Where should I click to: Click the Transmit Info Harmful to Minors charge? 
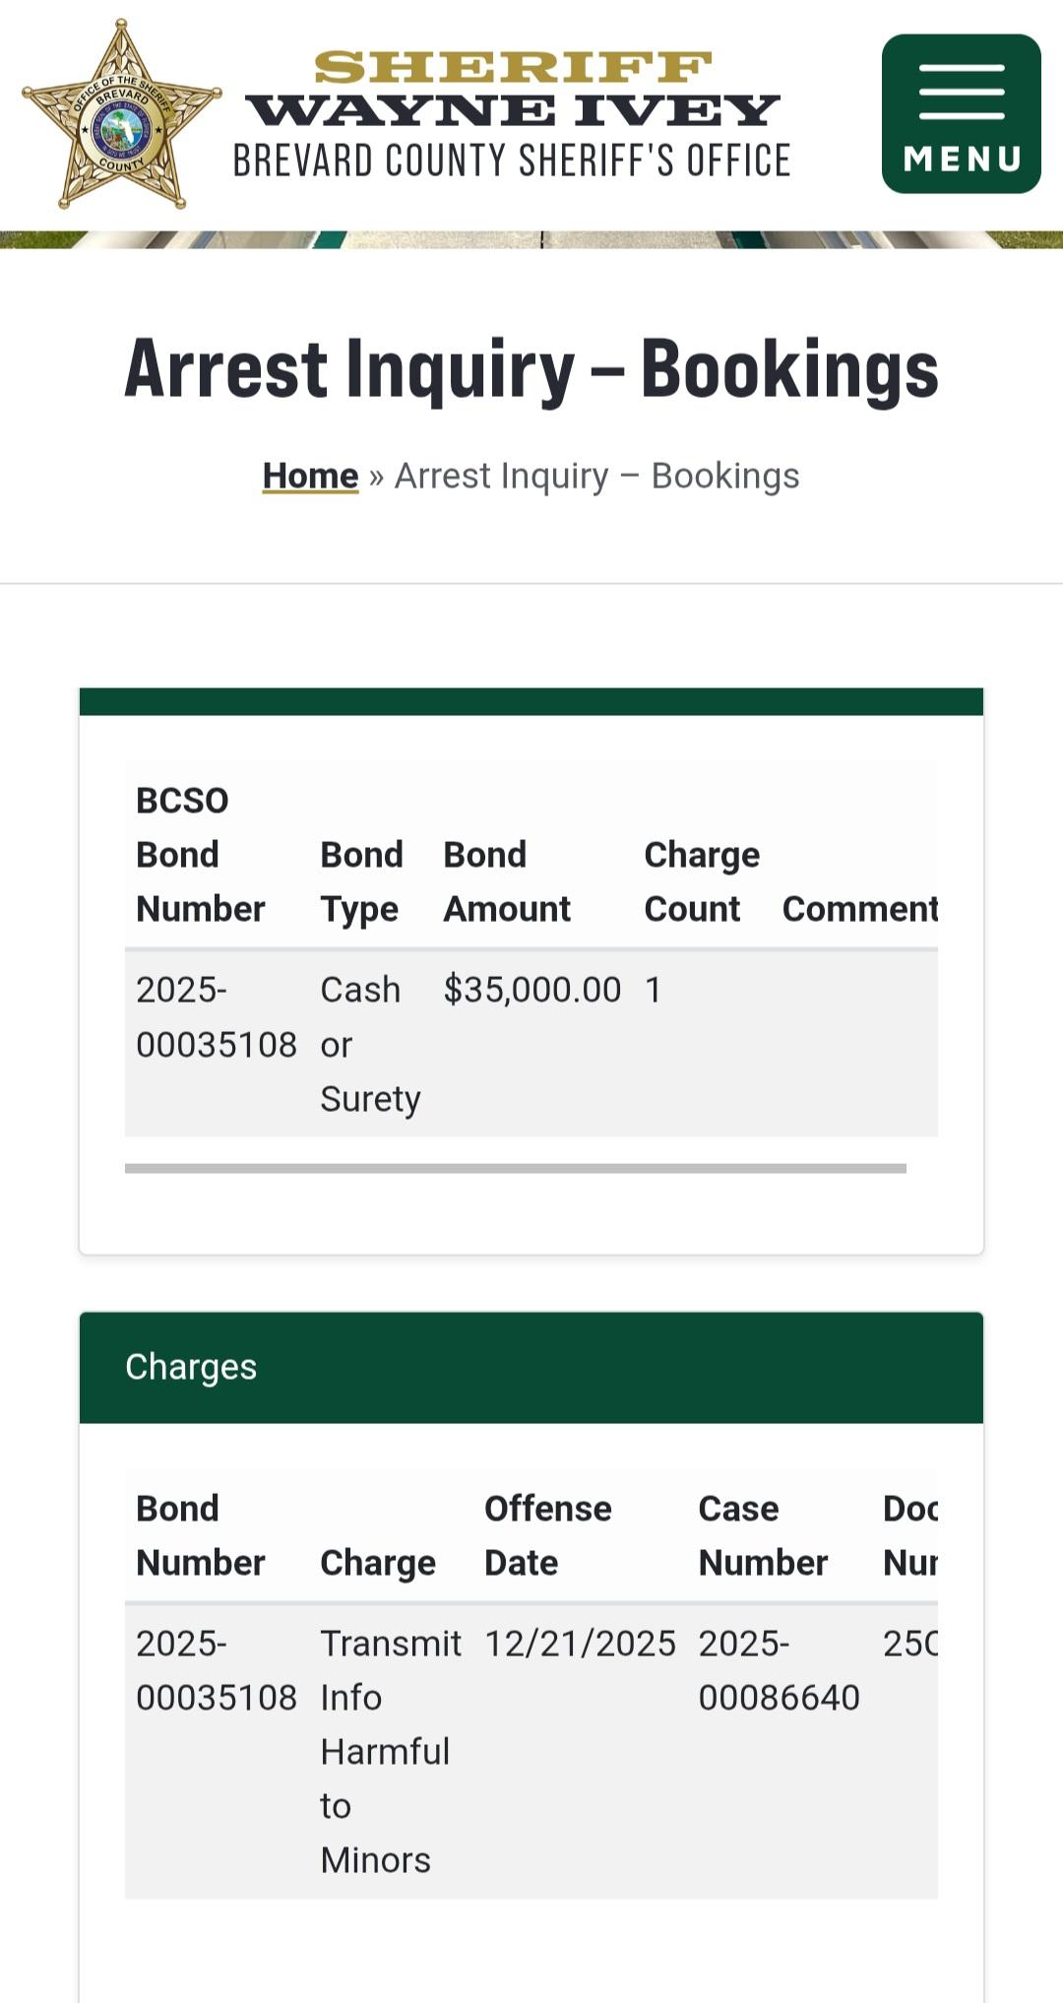(389, 1751)
